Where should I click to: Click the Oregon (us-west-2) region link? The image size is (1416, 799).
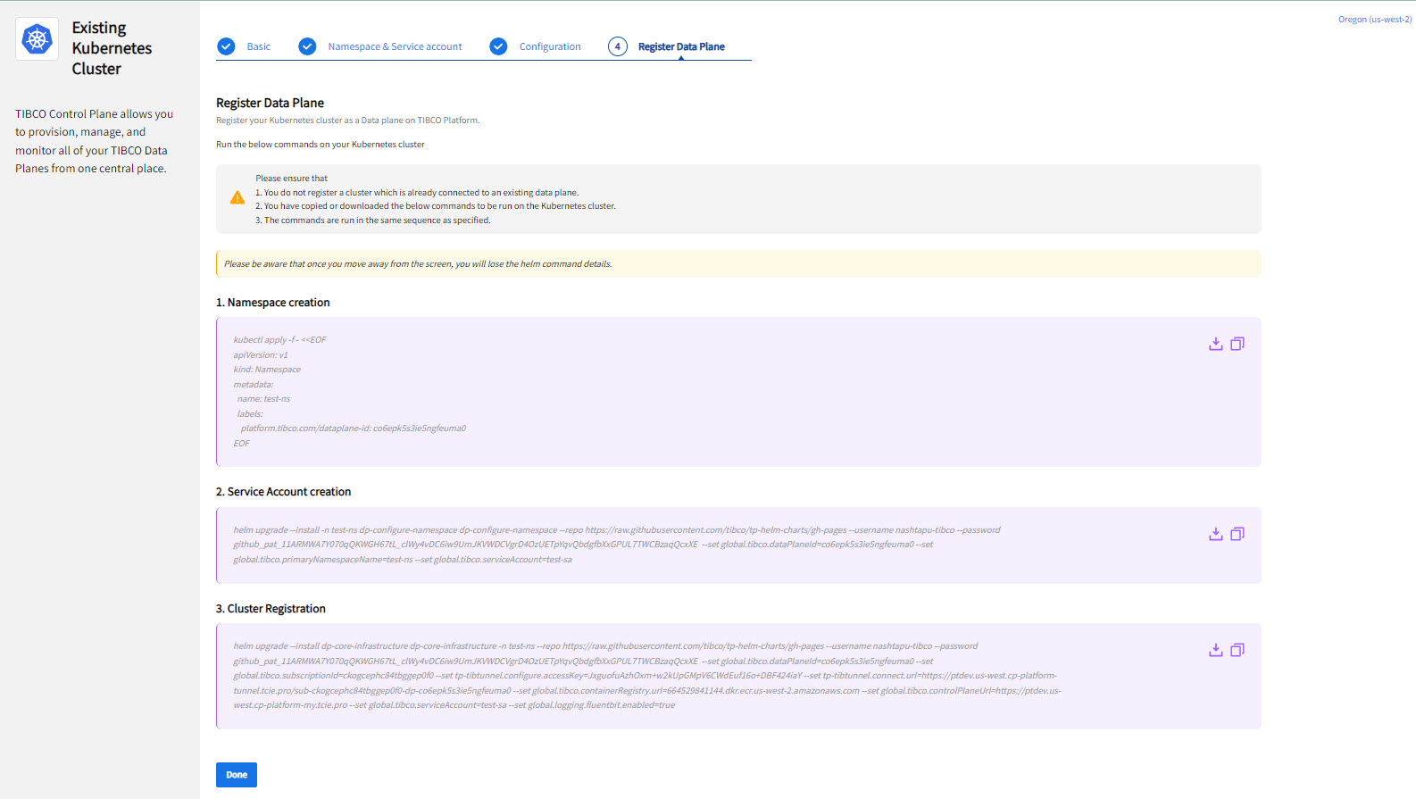(x=1375, y=20)
